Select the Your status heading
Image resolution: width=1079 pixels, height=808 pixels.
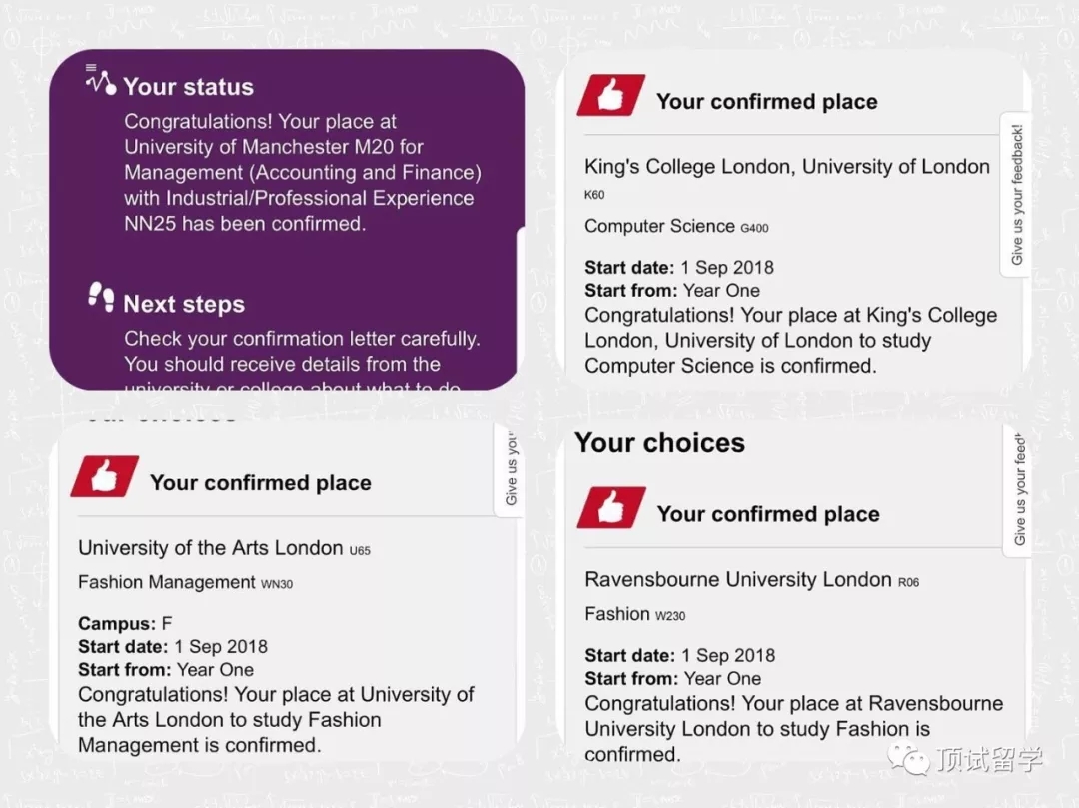[x=188, y=87]
